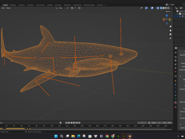The width and height of the screenshot is (185, 139).
Task: Click the Scene name field
Action: click(177, 5)
